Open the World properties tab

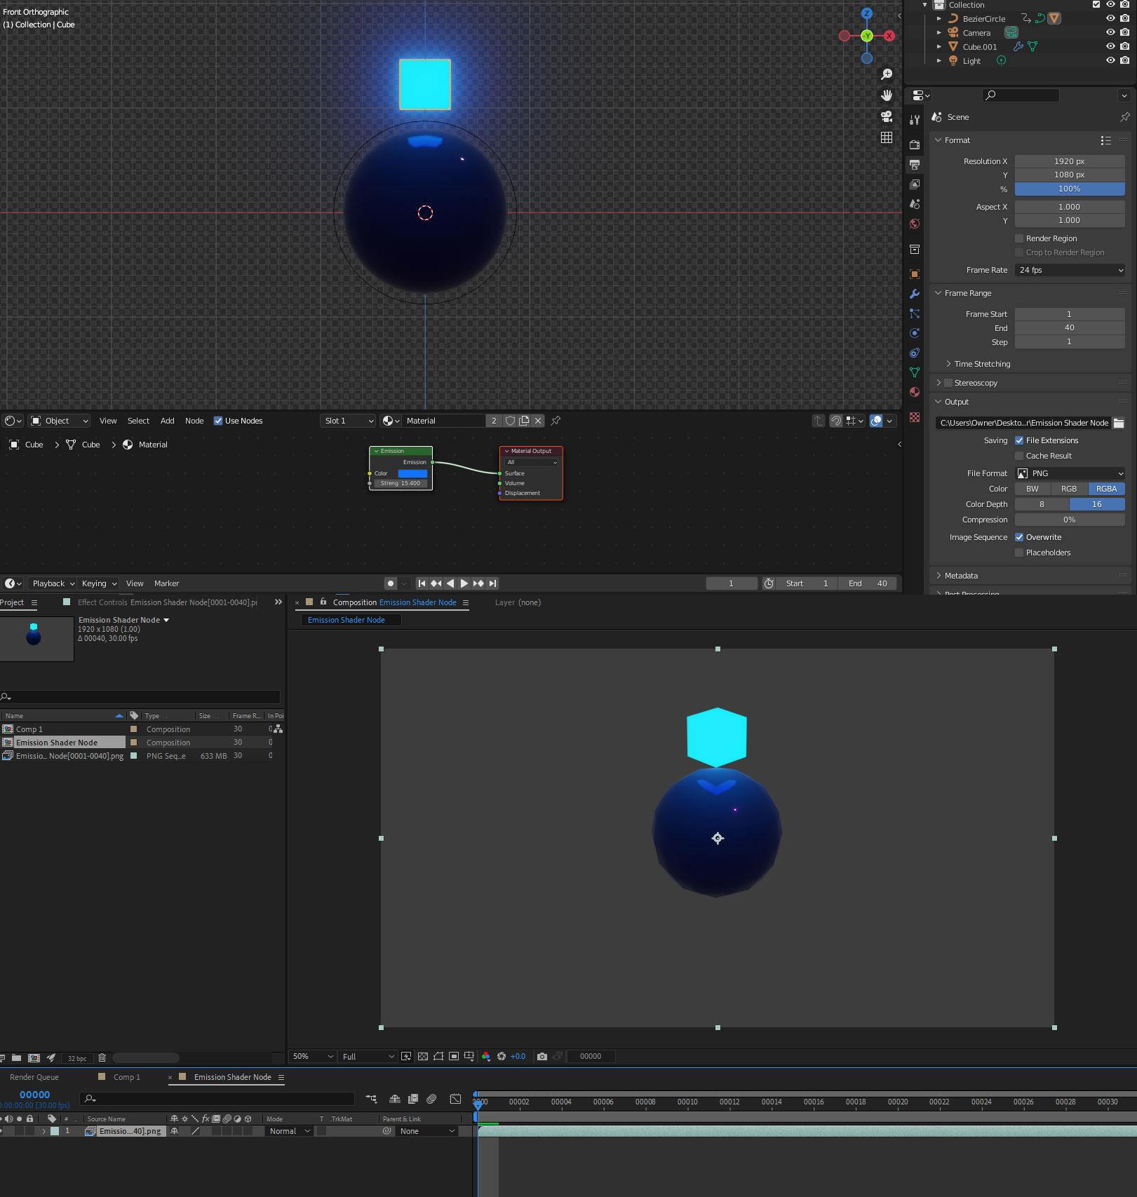pos(915,224)
